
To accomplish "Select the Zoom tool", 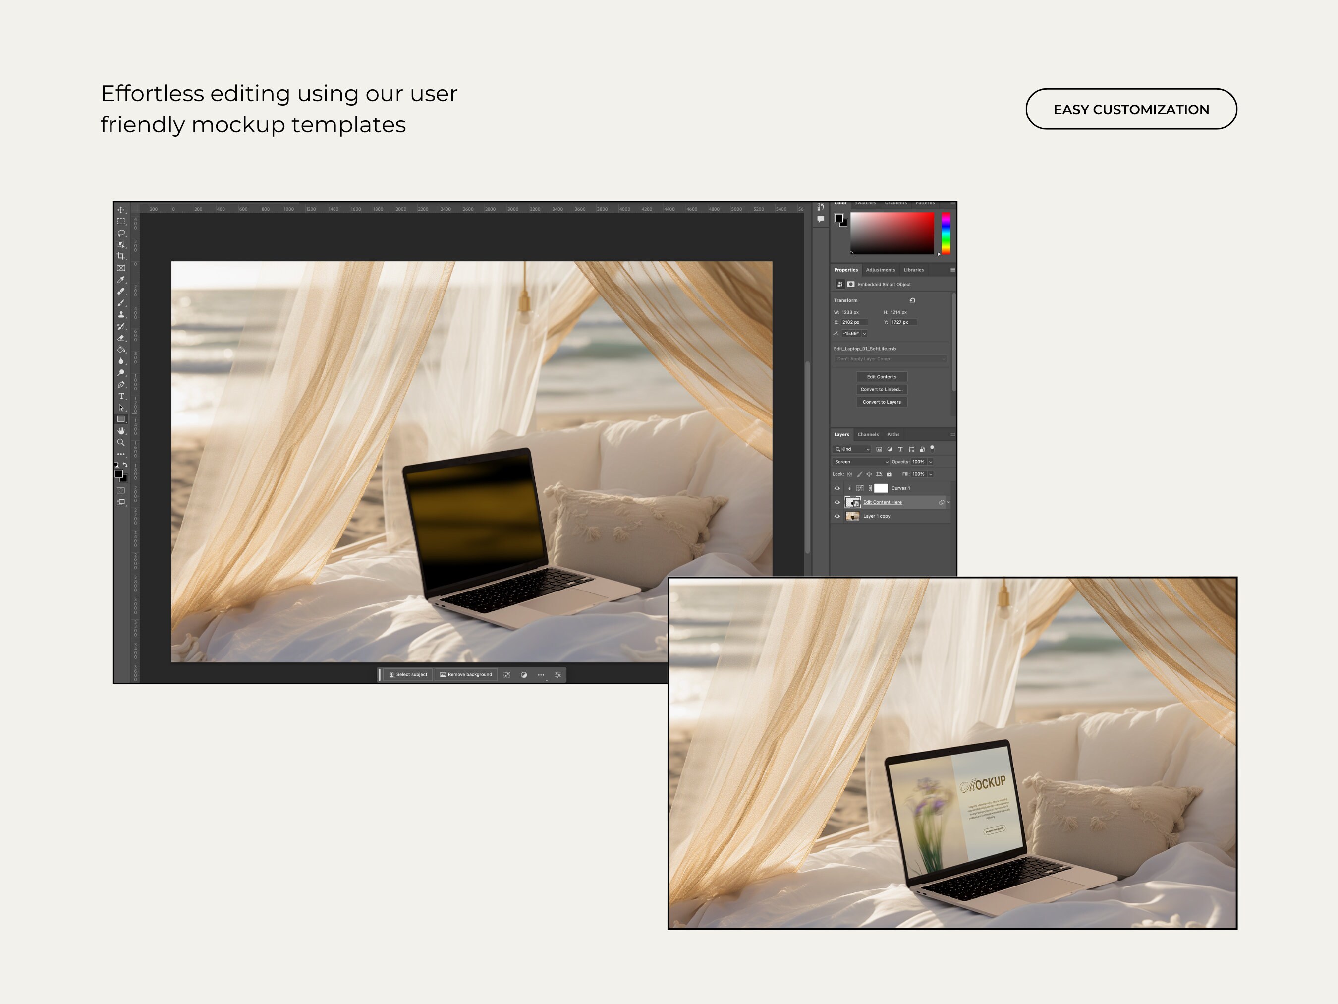I will coord(121,442).
